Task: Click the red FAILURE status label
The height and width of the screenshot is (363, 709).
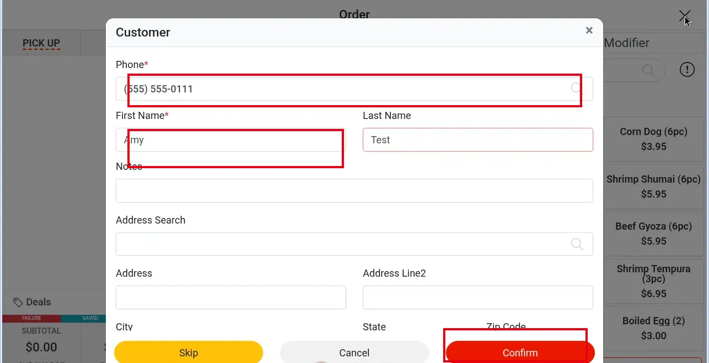Action: 32,318
